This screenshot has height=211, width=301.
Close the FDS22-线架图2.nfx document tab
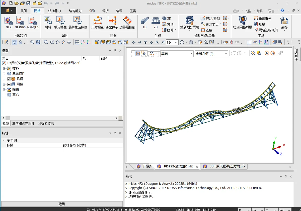(197, 166)
